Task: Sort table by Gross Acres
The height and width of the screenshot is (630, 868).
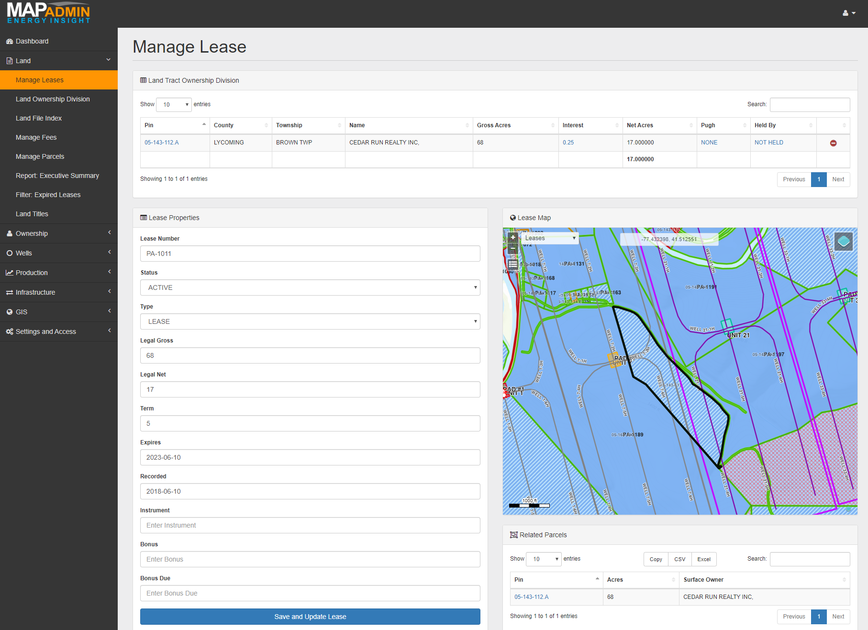Action: point(516,125)
